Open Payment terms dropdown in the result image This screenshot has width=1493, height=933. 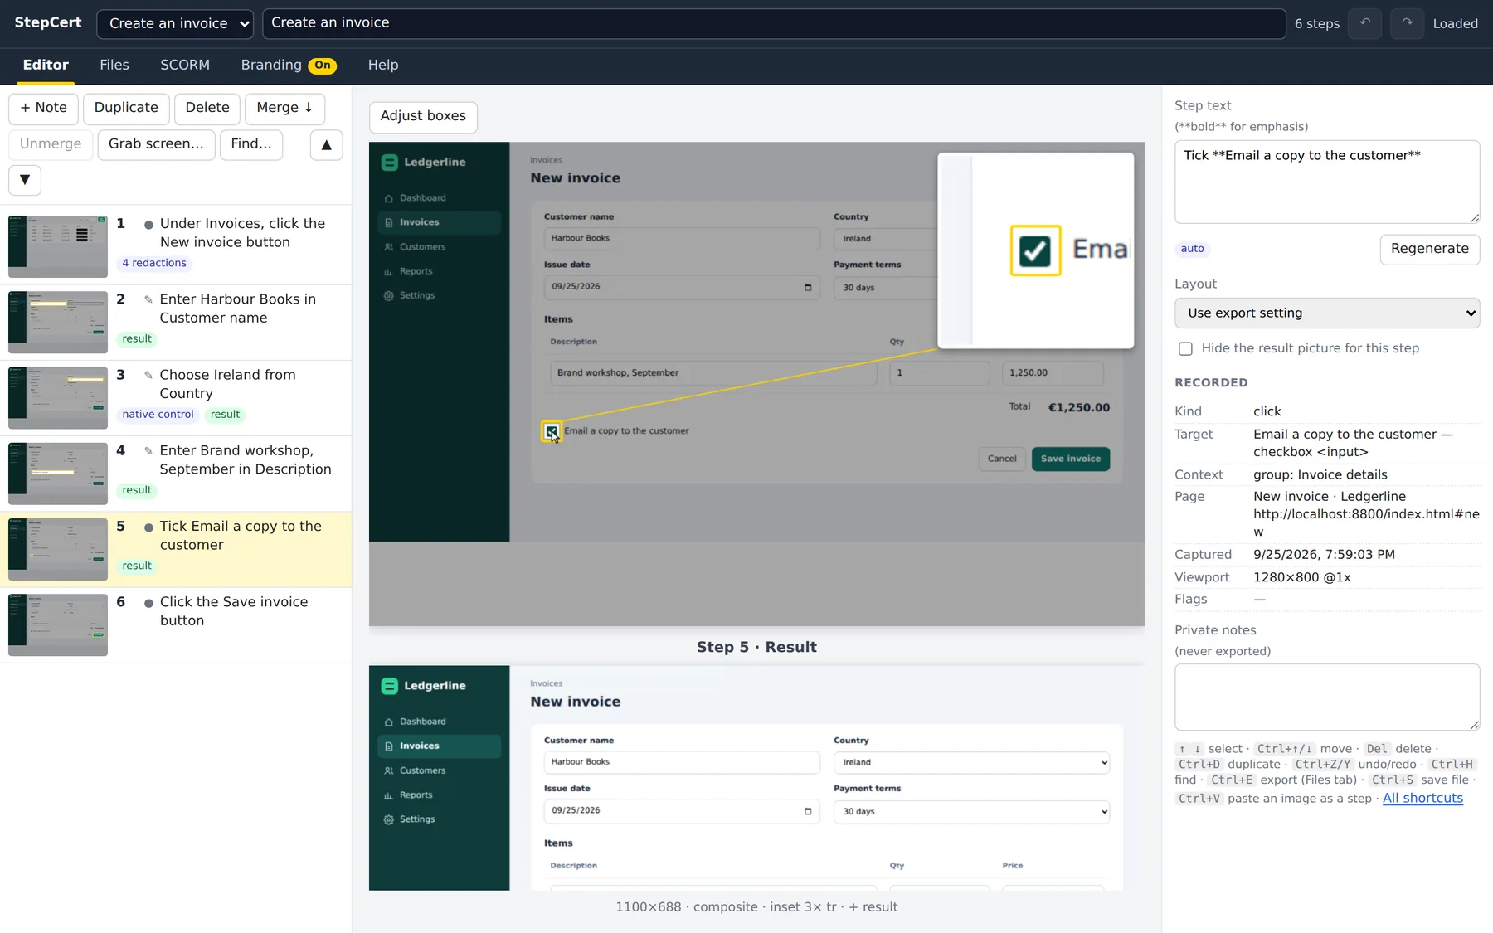click(971, 811)
